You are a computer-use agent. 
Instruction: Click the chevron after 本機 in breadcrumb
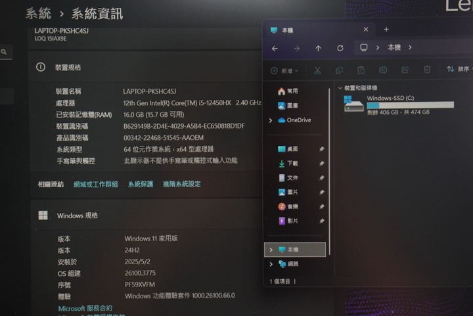pos(410,47)
